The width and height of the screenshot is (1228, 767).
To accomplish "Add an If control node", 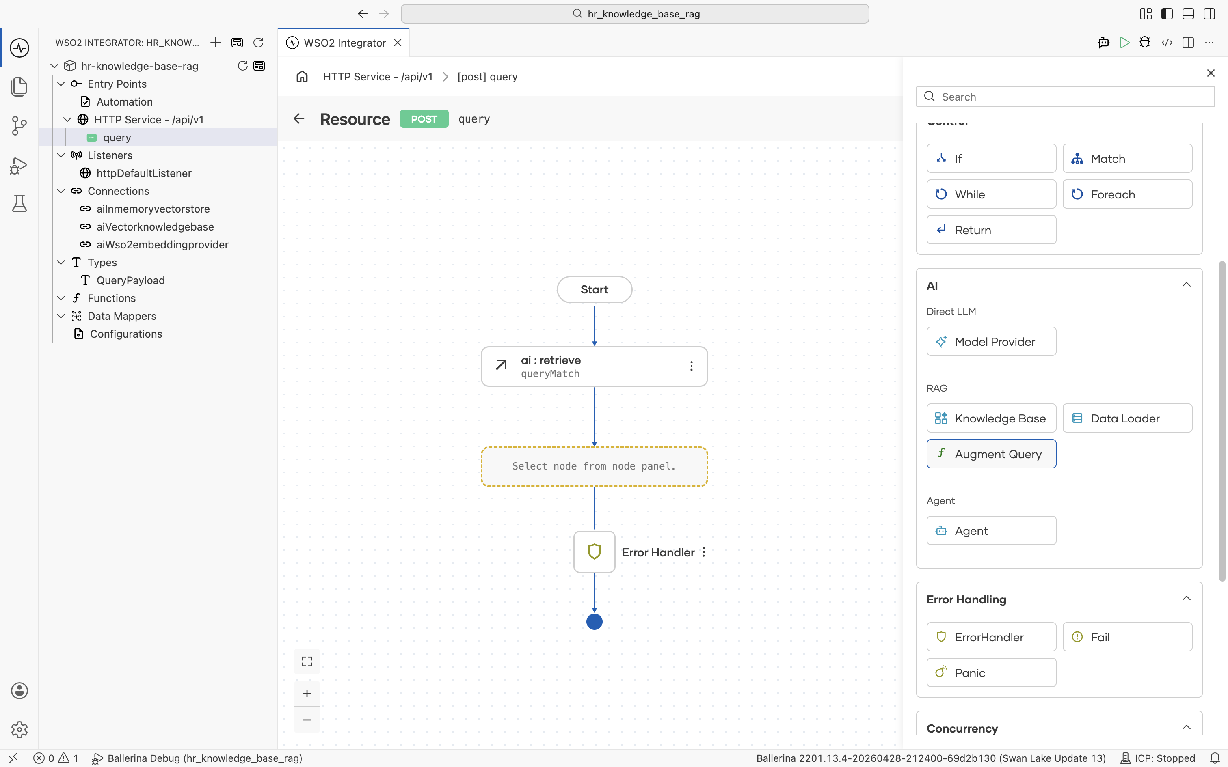I will coord(991,158).
